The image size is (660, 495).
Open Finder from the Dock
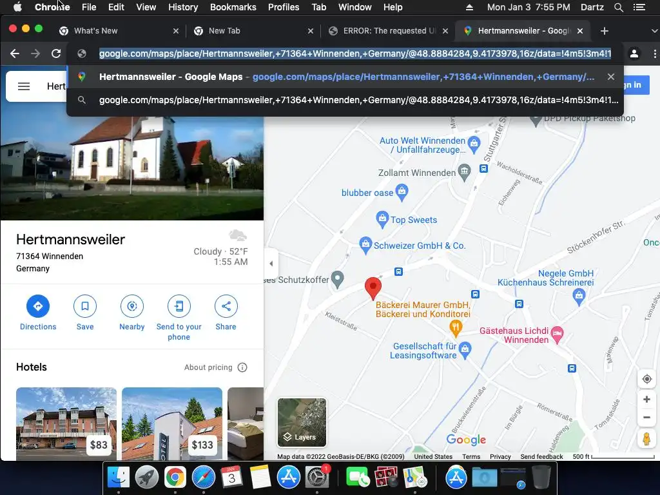[119, 478]
